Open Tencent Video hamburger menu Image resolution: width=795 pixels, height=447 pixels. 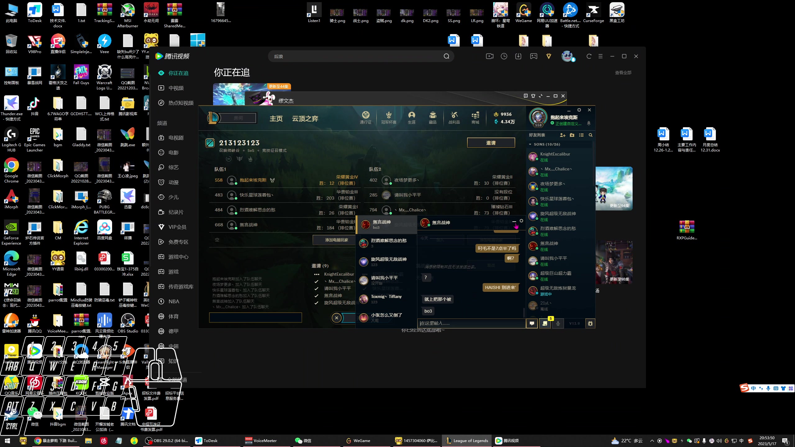[600, 56]
